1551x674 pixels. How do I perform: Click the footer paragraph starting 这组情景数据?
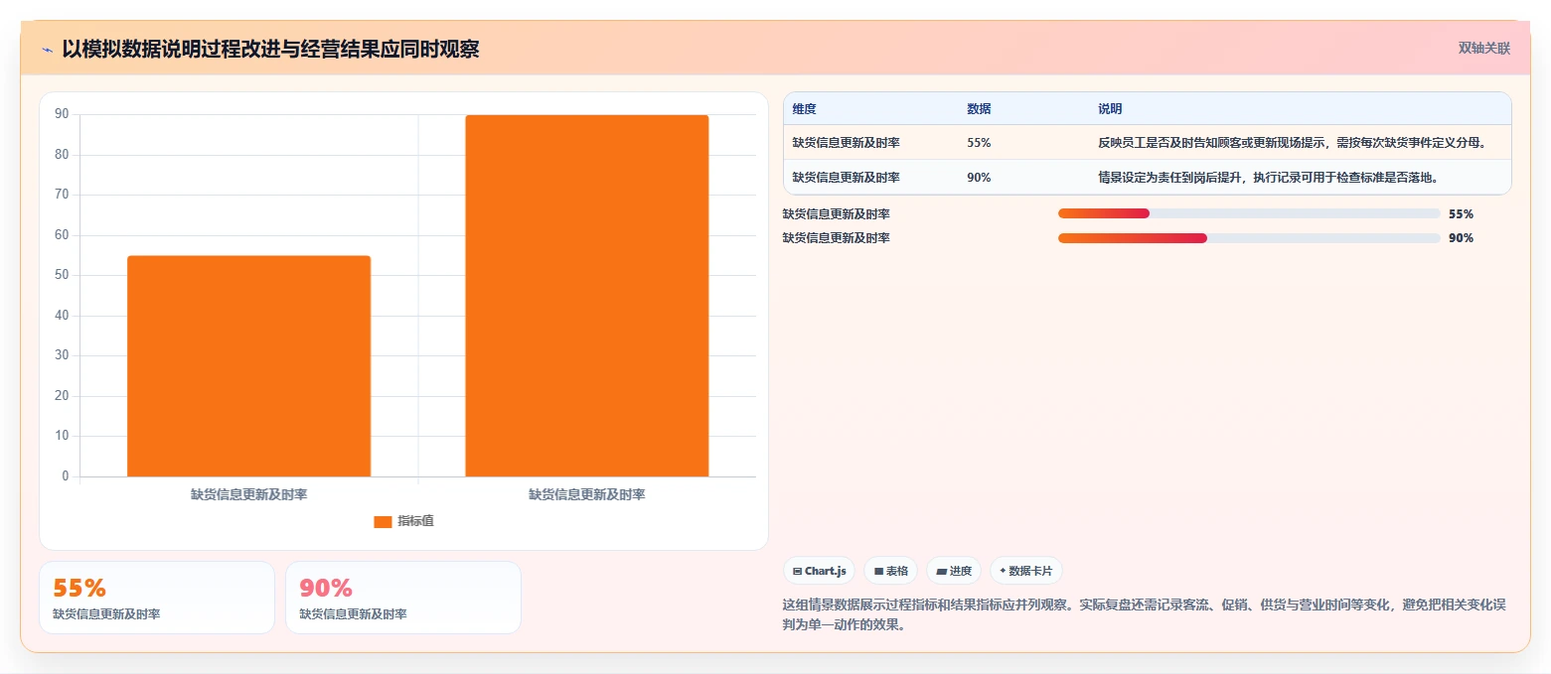pyautogui.click(x=1145, y=615)
